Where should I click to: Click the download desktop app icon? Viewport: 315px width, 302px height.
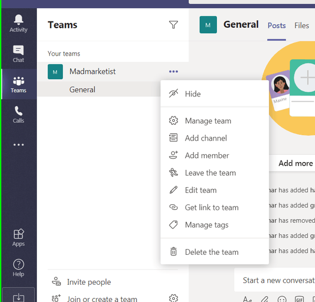pos(18,297)
